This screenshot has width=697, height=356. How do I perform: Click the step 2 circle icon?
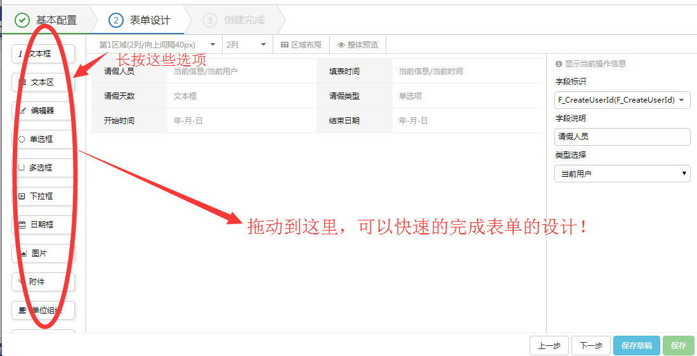[115, 20]
